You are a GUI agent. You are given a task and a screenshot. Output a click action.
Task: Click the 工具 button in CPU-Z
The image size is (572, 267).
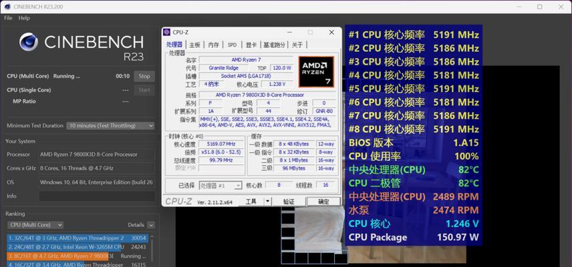pos(251,202)
